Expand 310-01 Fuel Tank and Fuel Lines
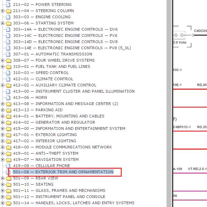Viewport: 207px width, 207px height. click(x=2, y=67)
